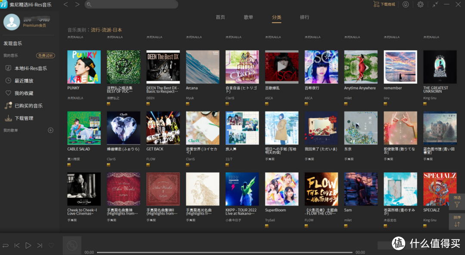Click artist name Myuk under Arcana
The height and width of the screenshot is (255, 465).
tap(190, 98)
